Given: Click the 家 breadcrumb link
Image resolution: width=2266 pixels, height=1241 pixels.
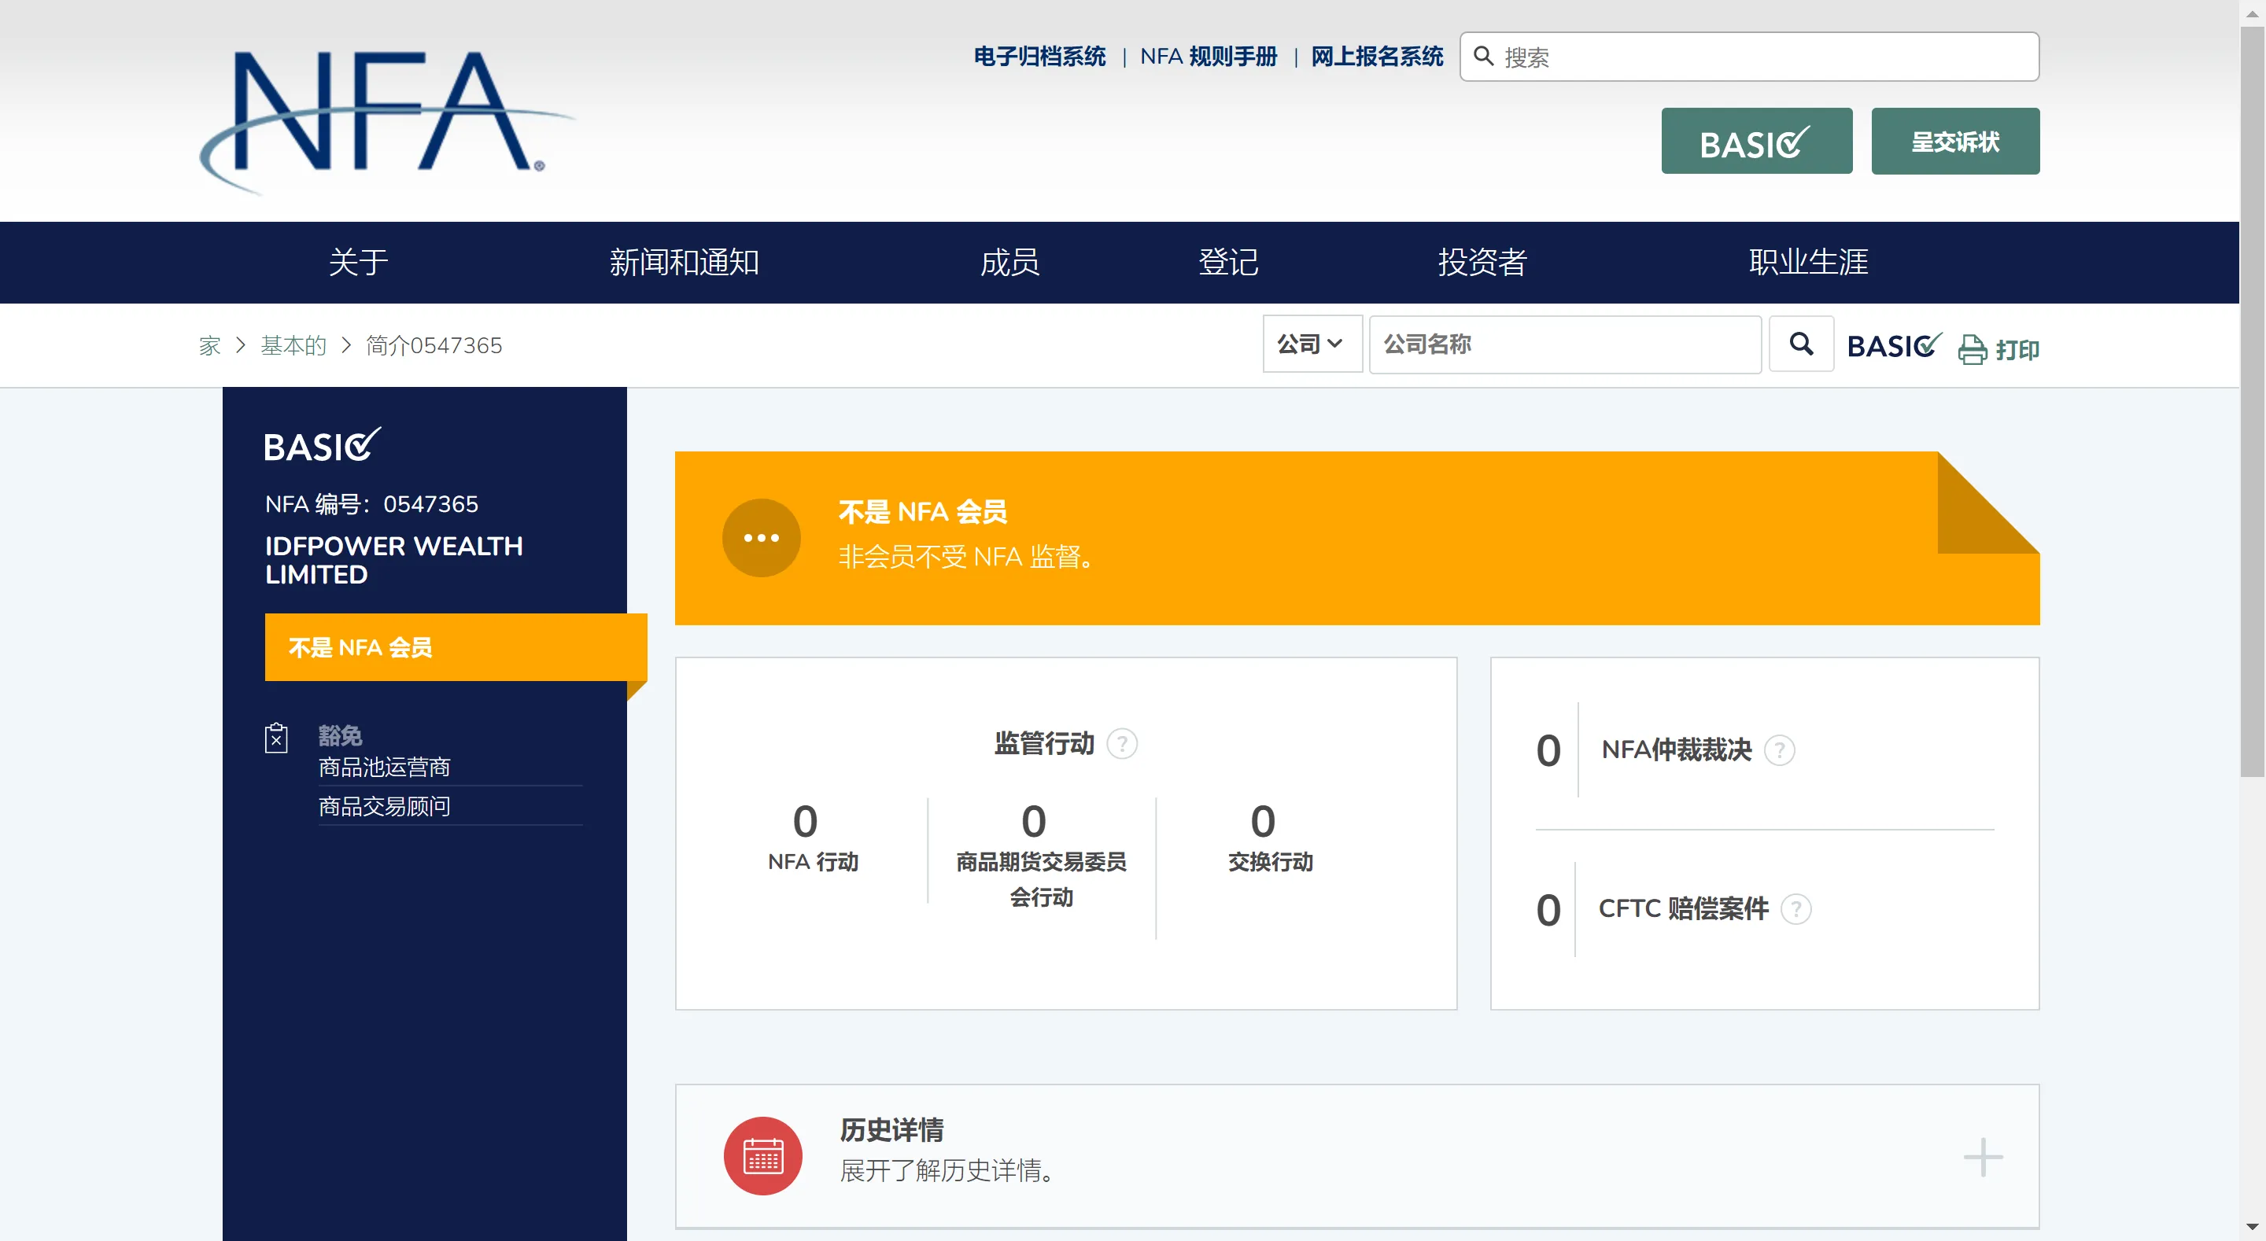Looking at the screenshot, I should (x=209, y=346).
